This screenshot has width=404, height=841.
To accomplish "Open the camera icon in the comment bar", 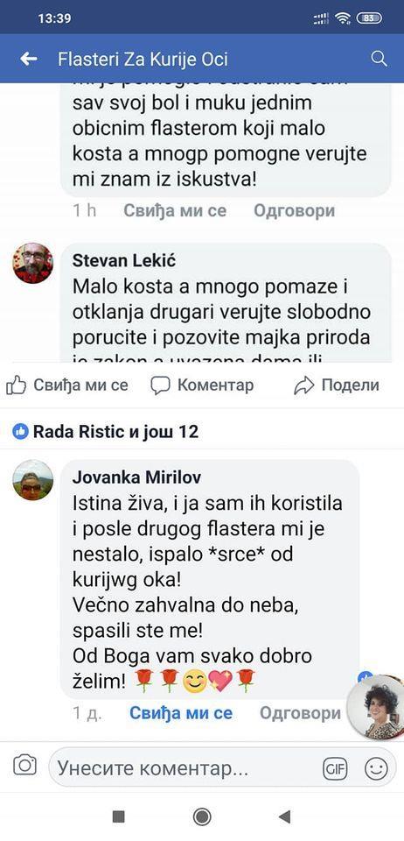I will [x=24, y=765].
